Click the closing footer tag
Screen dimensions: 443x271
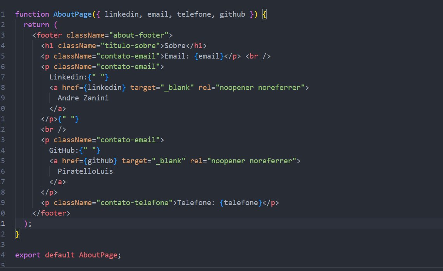[x=51, y=213]
